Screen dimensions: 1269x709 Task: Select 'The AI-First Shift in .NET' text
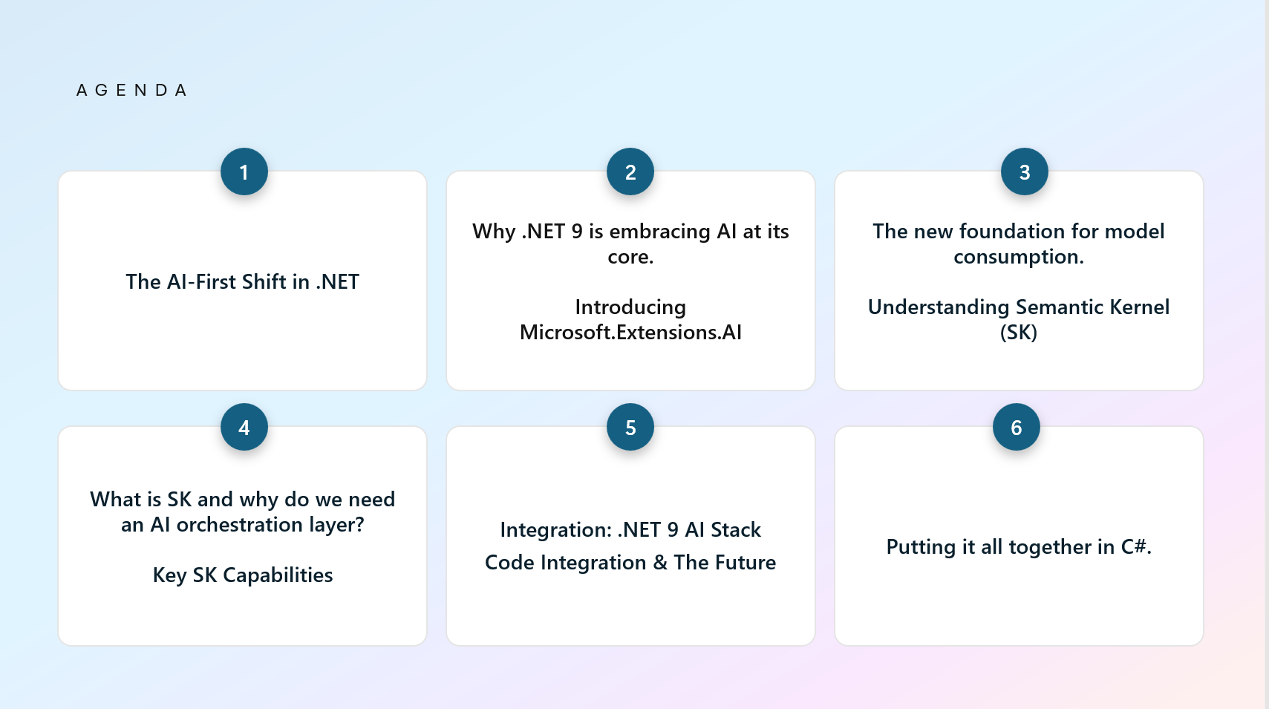(x=242, y=282)
